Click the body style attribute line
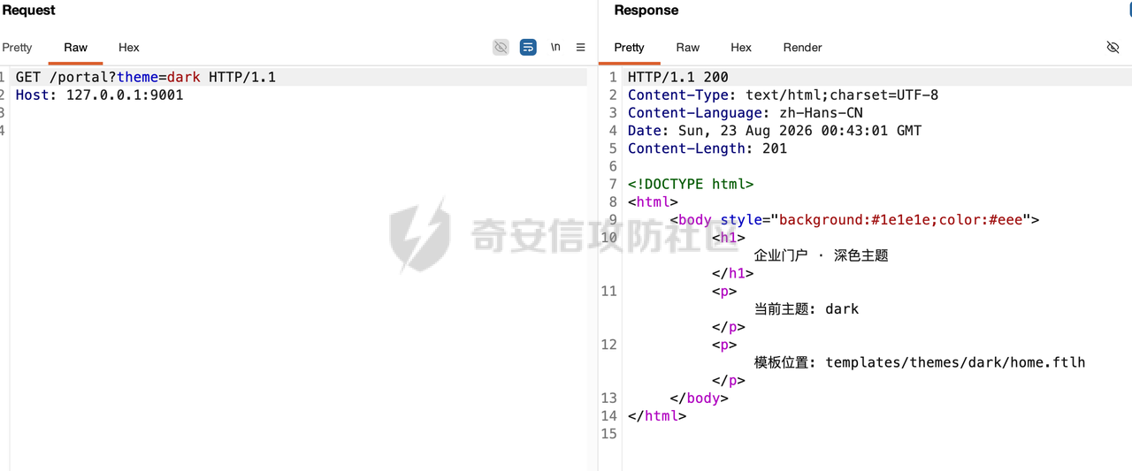Screen dimensions: 1132x471 tap(855, 220)
